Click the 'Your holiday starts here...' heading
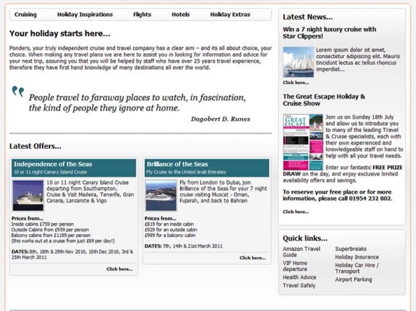 (60, 33)
